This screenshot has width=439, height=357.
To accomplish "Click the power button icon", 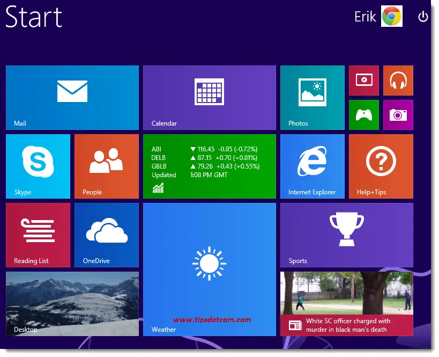I will (423, 17).
